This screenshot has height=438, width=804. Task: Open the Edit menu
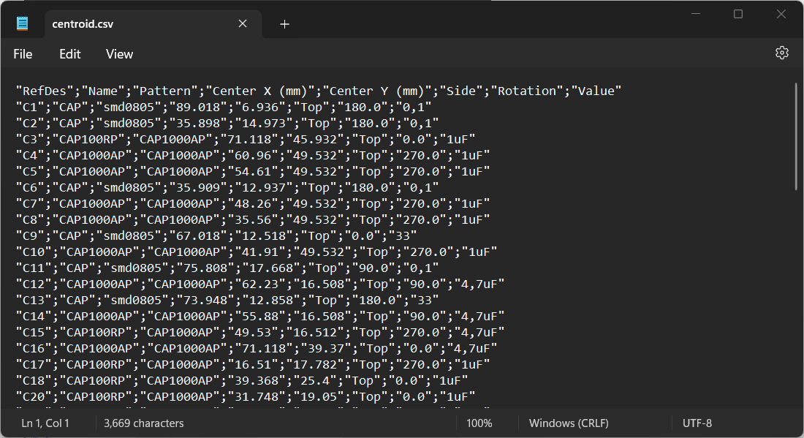[x=69, y=54]
